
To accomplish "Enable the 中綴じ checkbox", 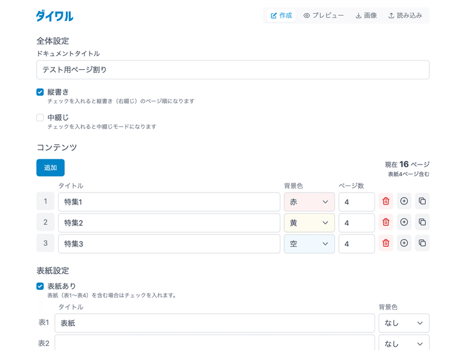I will (40, 118).
